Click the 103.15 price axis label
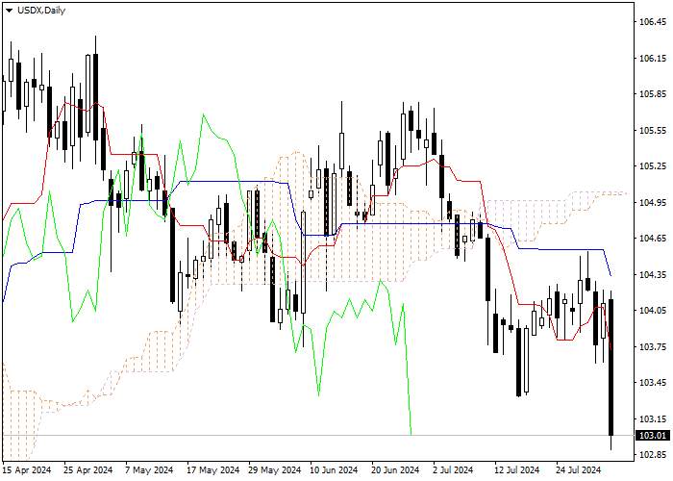The height and width of the screenshot is (481, 673). (x=653, y=418)
